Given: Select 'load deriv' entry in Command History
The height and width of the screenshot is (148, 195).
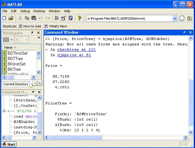Looking at the screenshot, I should tap(25, 116).
